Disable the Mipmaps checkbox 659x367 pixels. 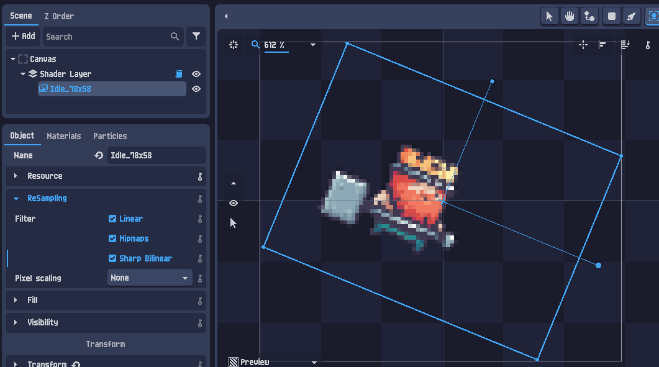pos(113,238)
